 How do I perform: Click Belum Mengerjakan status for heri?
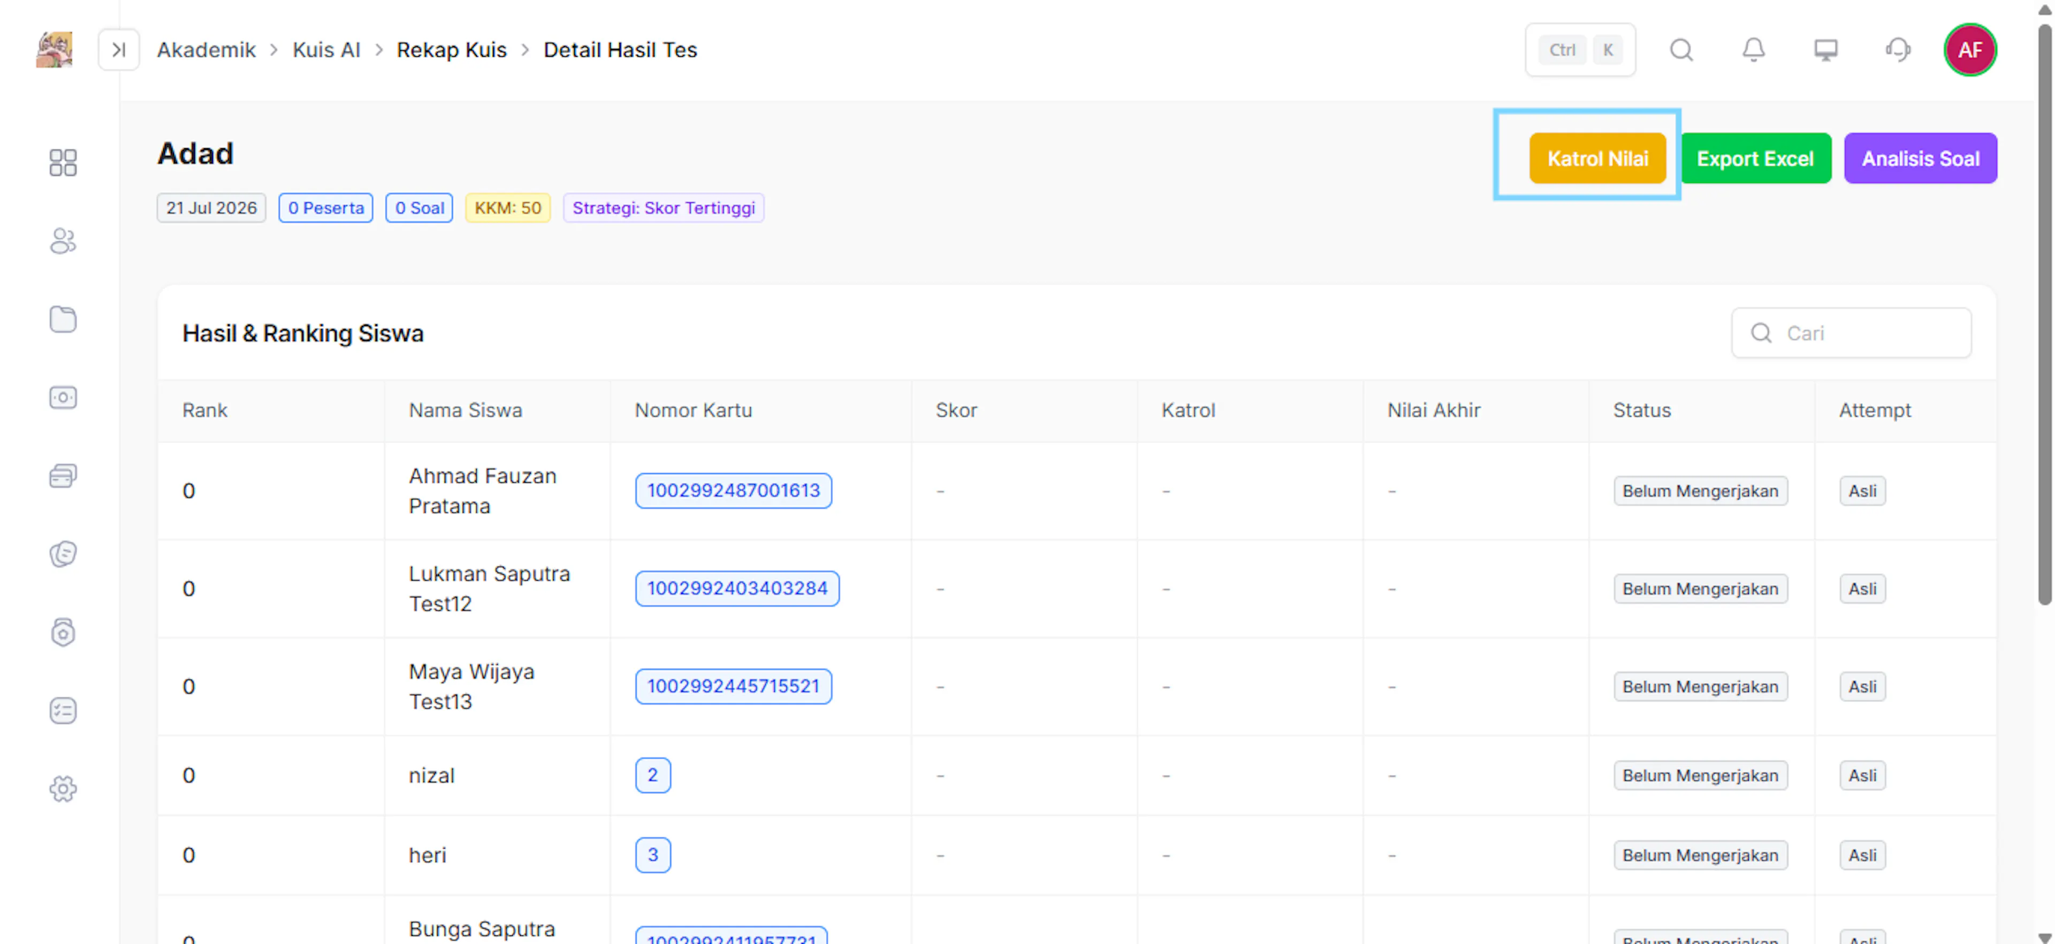click(x=1700, y=855)
